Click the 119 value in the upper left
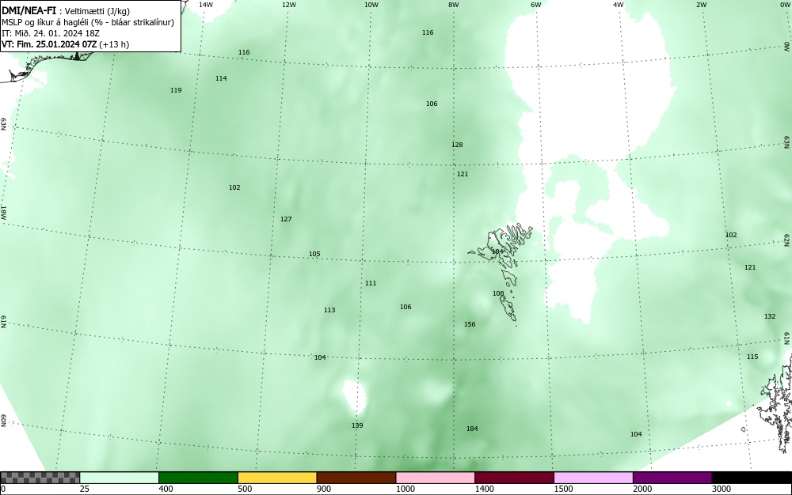The width and height of the screenshot is (792, 495). 176,90
